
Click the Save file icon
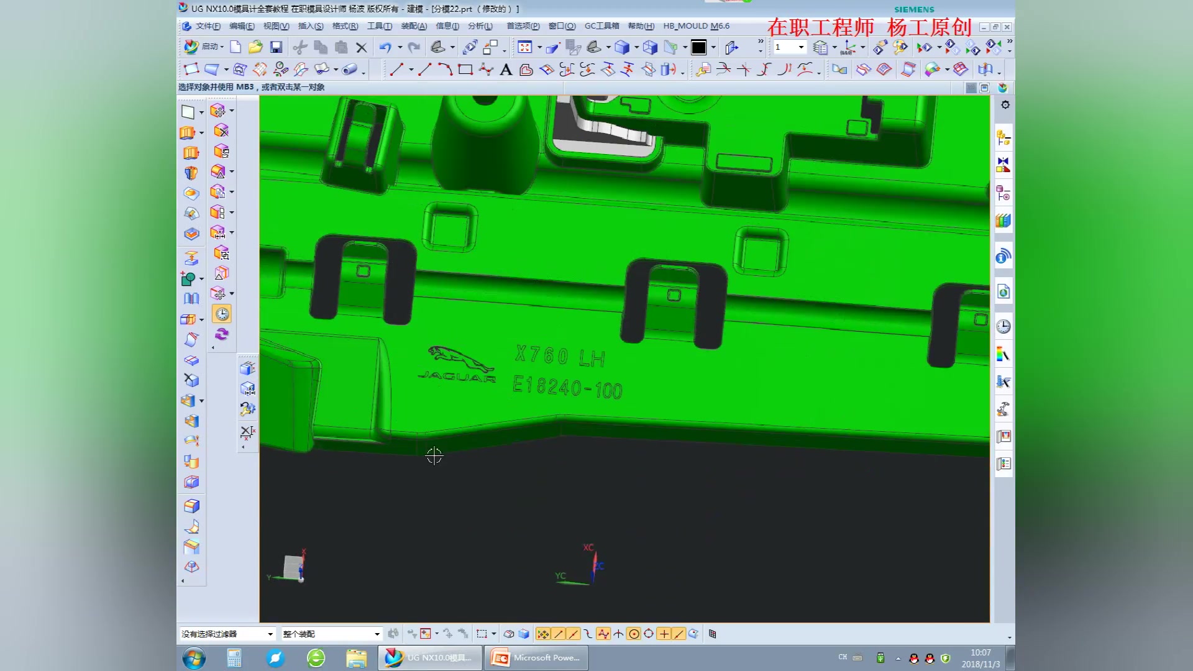(x=276, y=47)
